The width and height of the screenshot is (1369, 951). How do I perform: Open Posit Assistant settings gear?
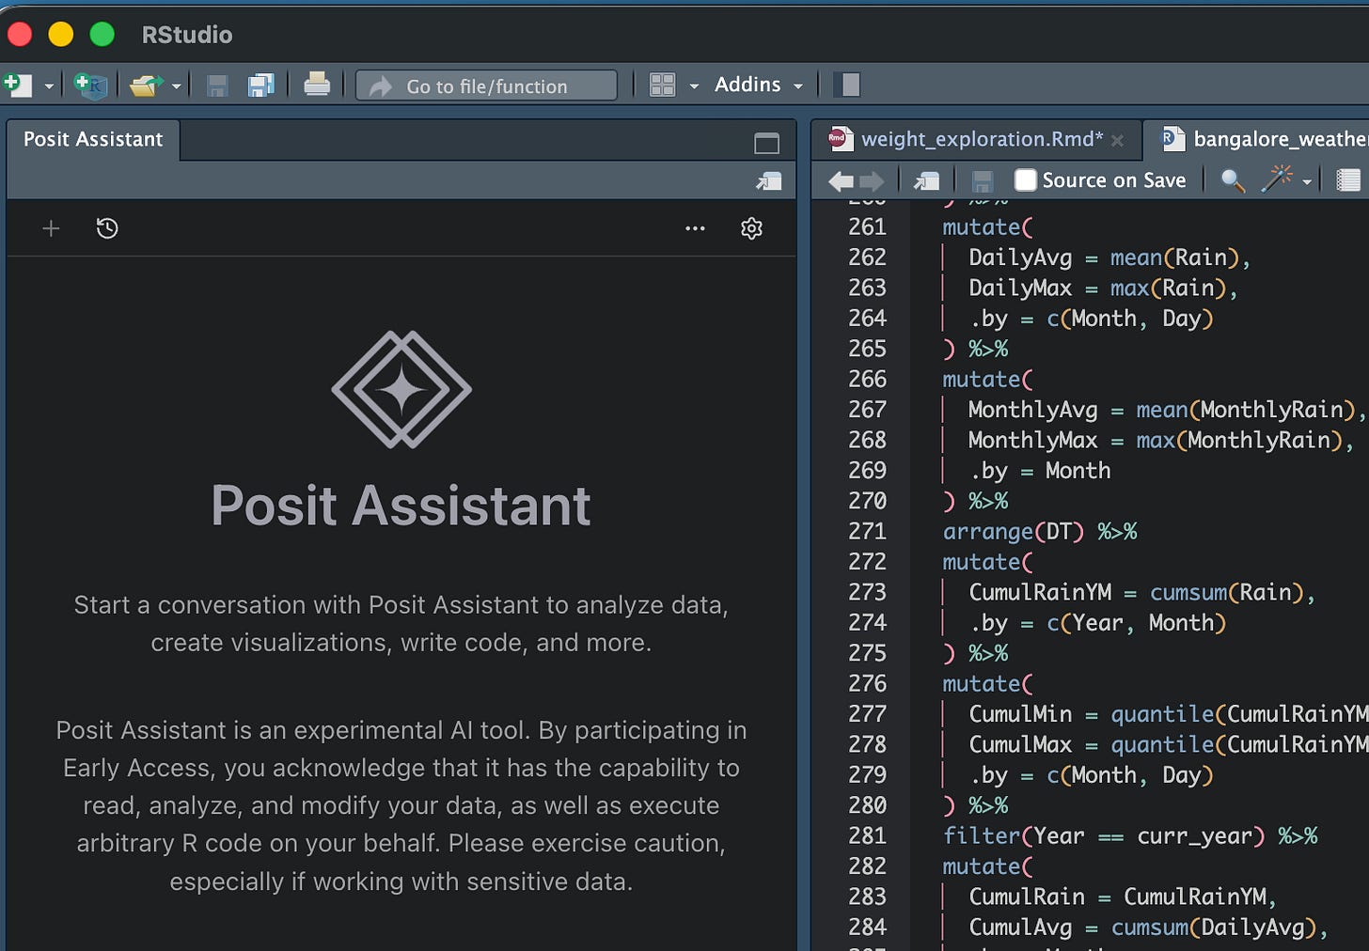tap(751, 228)
